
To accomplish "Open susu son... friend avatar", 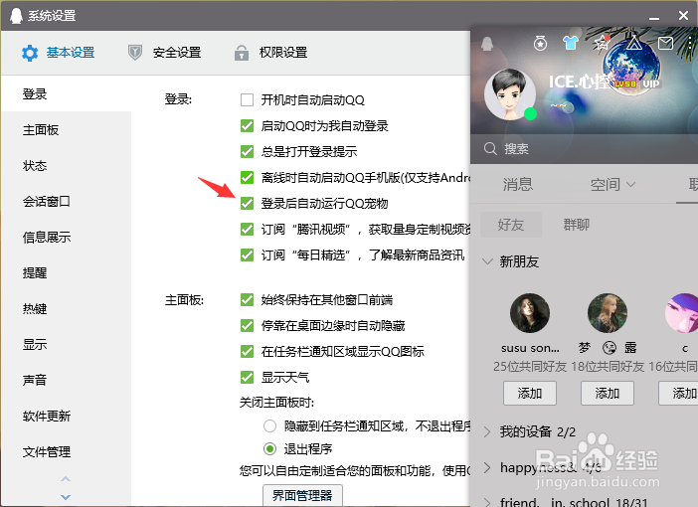I will (530, 313).
